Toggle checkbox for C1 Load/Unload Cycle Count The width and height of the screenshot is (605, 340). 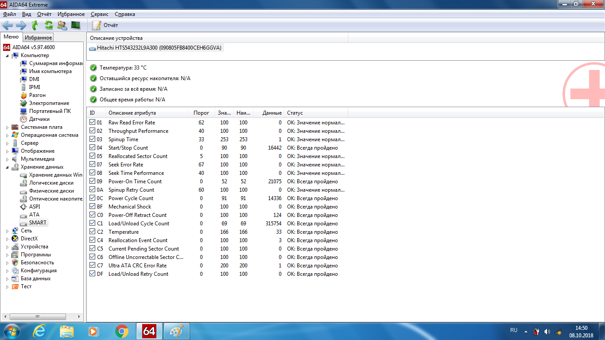92,223
